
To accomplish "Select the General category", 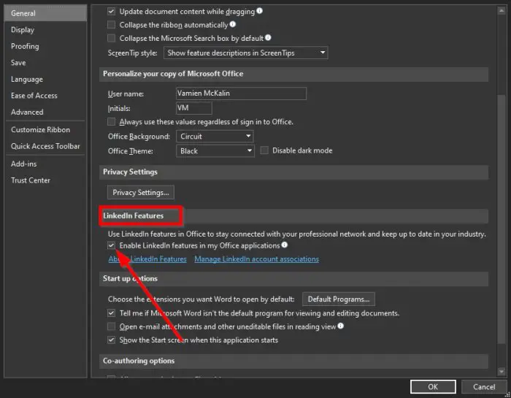I will click(x=45, y=13).
